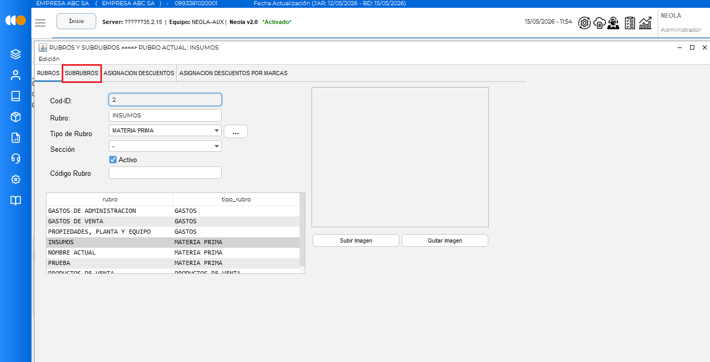
Task: Select the PRUEBA row
Action: click(173, 263)
